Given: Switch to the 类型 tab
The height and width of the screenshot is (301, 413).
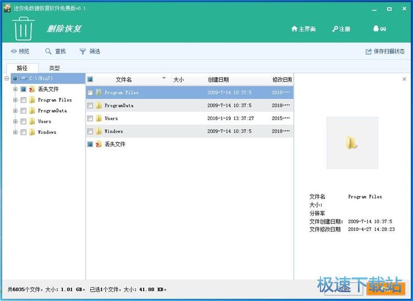Looking at the screenshot, I should pyautogui.click(x=54, y=68).
